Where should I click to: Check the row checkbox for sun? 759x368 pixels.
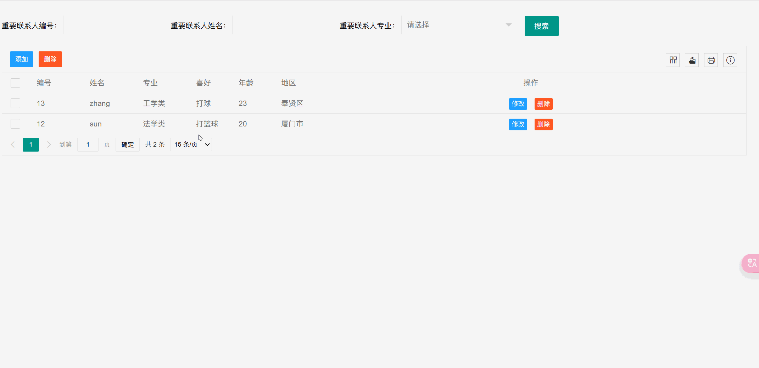tap(15, 124)
